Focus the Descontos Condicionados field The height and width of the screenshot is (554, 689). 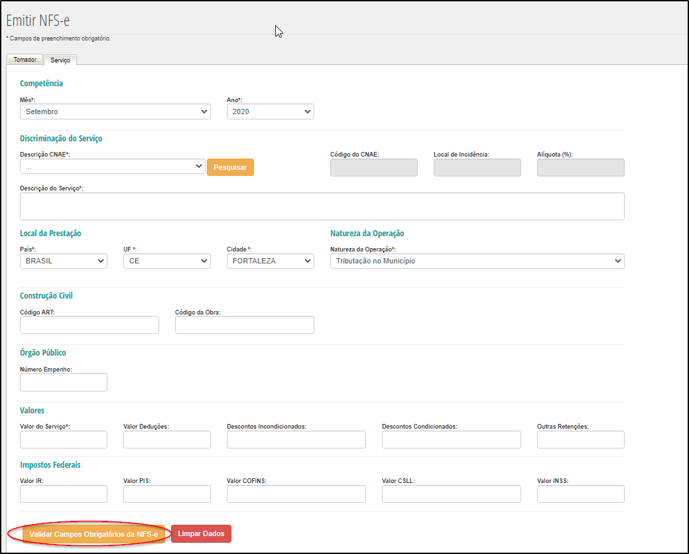[452, 440]
